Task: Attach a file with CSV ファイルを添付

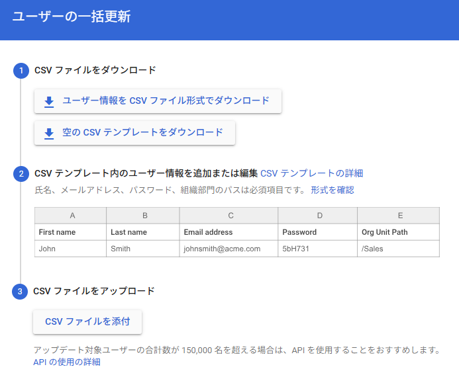Action: click(x=87, y=322)
